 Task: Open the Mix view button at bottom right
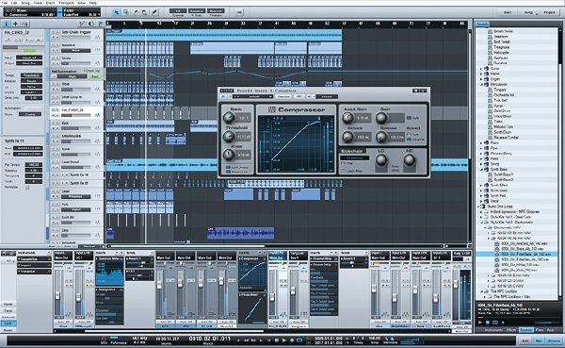539,340
